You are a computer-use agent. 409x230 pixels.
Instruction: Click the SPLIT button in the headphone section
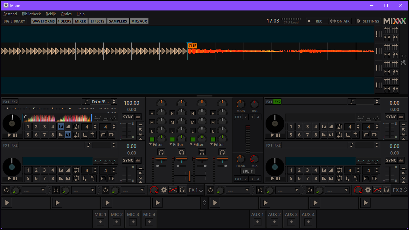(247, 171)
